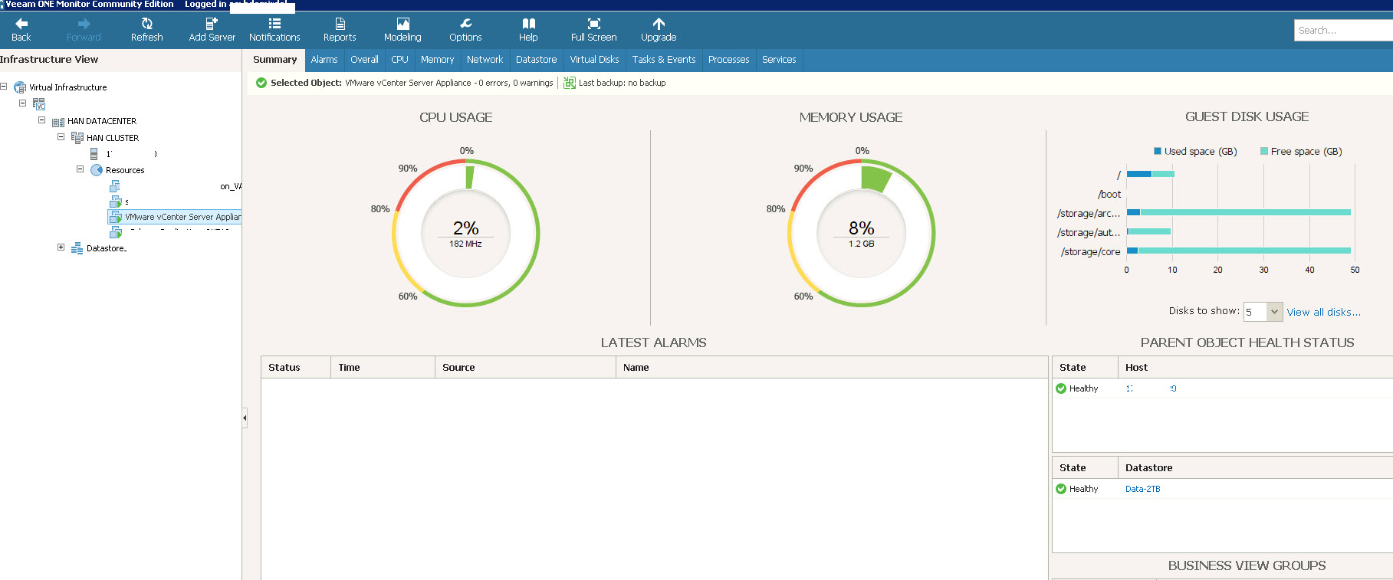1393x580 pixels.
Task: Click the Back navigation arrow icon
Action: 21,24
